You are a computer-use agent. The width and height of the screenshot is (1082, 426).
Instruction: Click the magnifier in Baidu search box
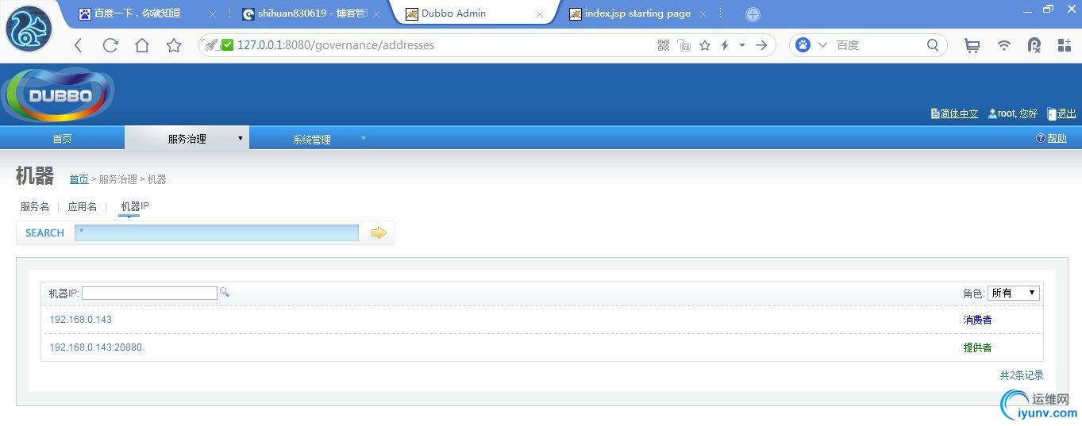(x=933, y=45)
